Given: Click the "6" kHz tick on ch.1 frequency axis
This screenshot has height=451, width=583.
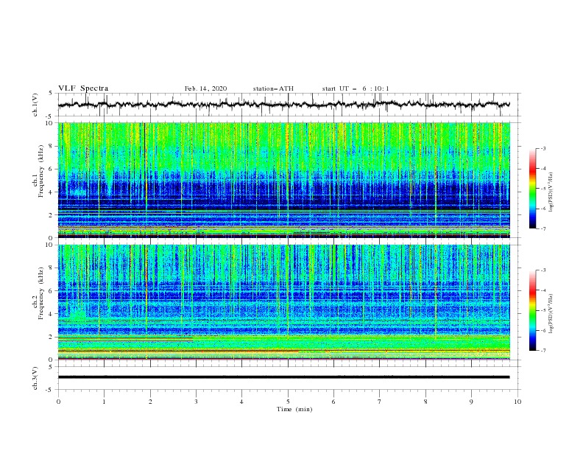Looking at the screenshot, I should click(x=52, y=169).
